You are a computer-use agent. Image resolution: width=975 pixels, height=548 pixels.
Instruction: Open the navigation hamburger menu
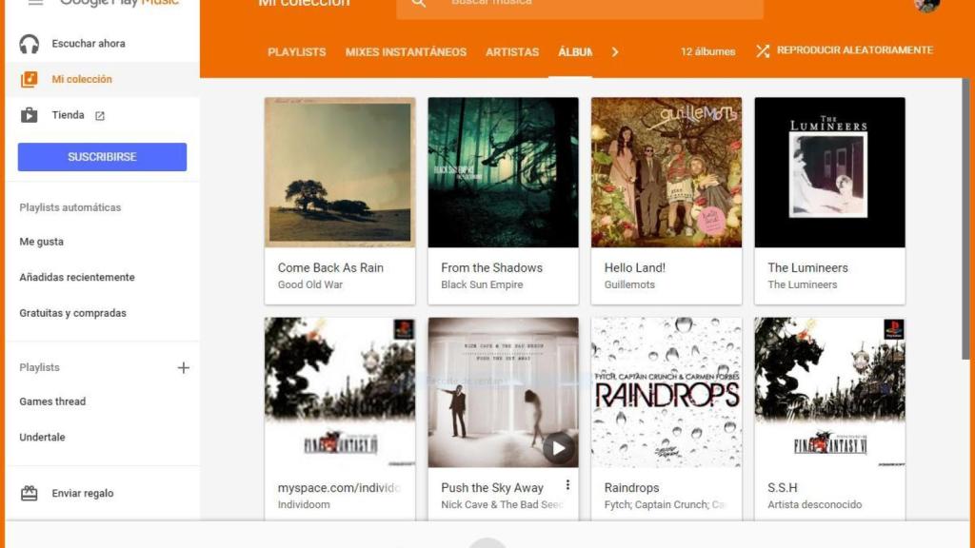tap(37, 2)
